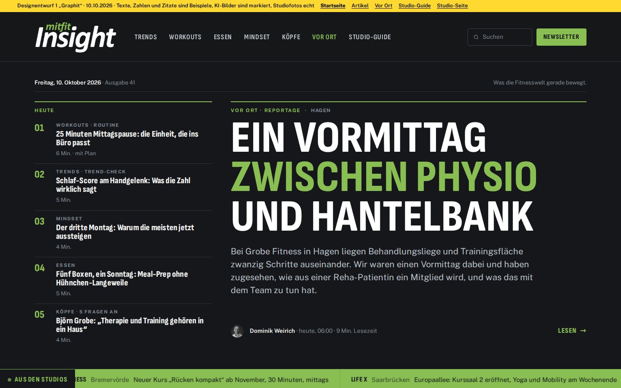621x388 pixels.
Task: Open the Mindset section
Action: click(x=257, y=37)
